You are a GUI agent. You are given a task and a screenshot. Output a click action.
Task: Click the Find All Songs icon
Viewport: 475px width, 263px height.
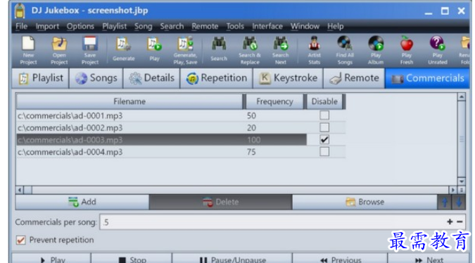[x=345, y=50]
